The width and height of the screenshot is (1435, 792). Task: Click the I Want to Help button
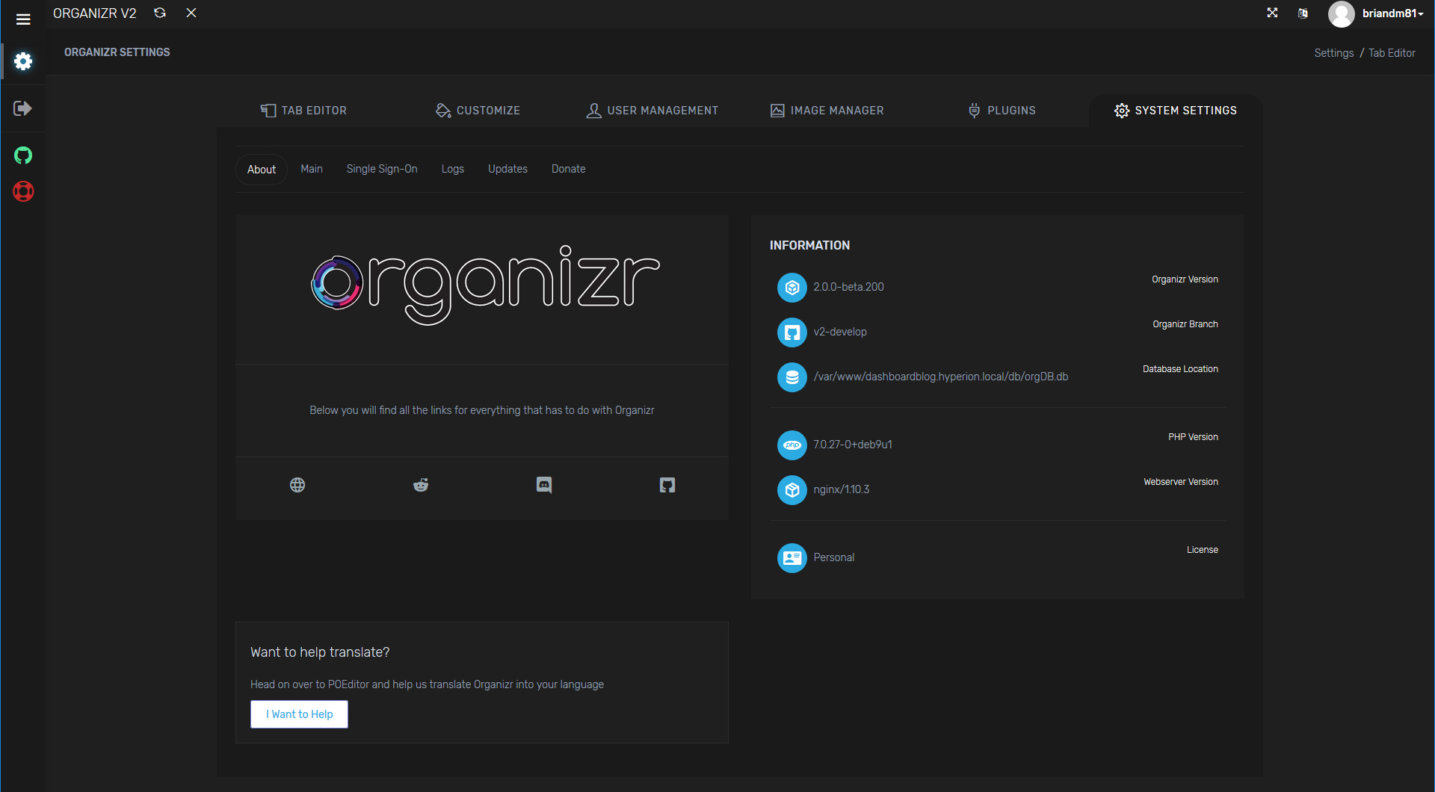(299, 714)
